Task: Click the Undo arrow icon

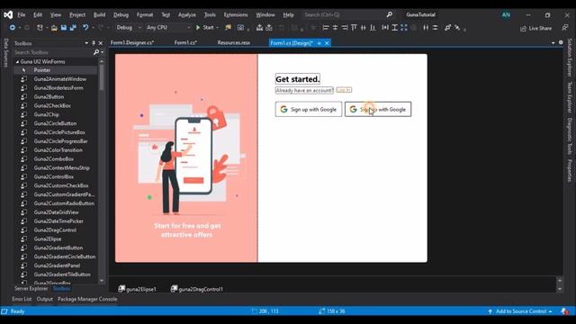Action: coord(85,28)
